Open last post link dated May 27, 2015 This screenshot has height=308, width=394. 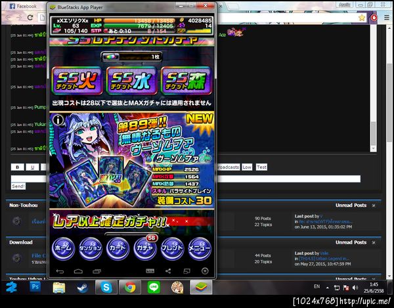324,259
